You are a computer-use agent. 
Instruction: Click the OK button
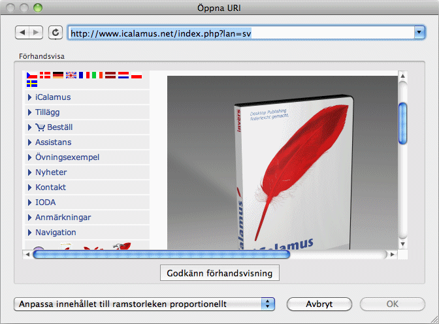(392, 304)
